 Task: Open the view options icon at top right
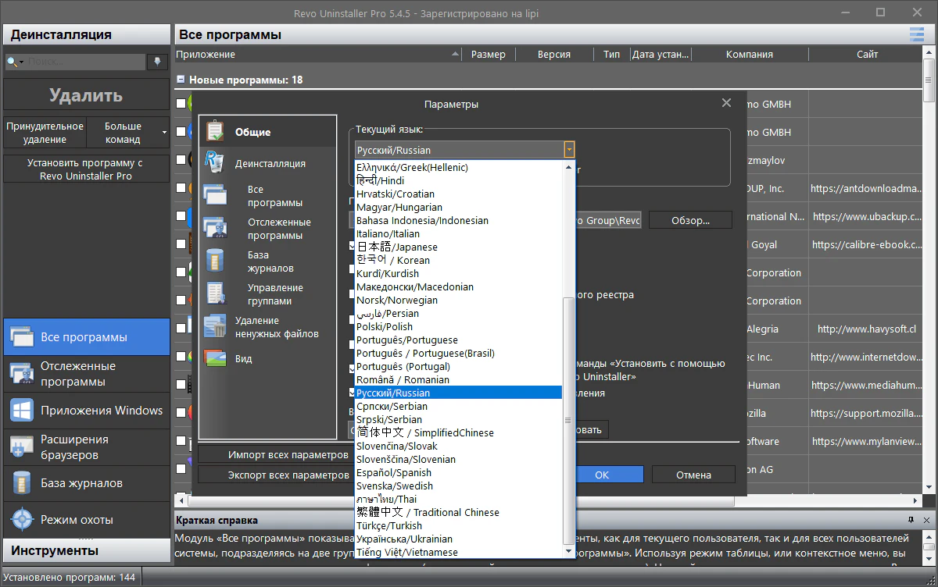tap(916, 34)
